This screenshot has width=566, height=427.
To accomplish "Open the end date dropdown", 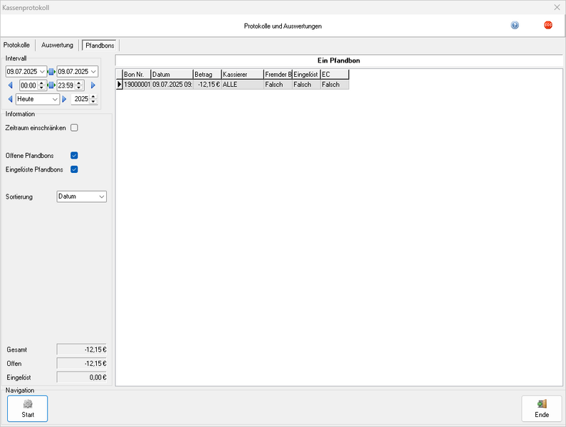I will (x=93, y=71).
